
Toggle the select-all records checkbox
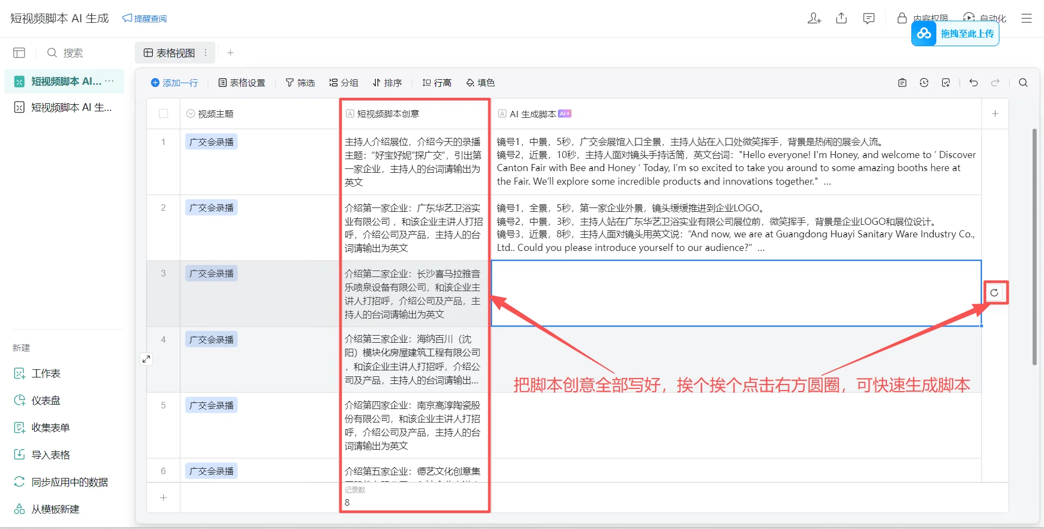pos(164,114)
